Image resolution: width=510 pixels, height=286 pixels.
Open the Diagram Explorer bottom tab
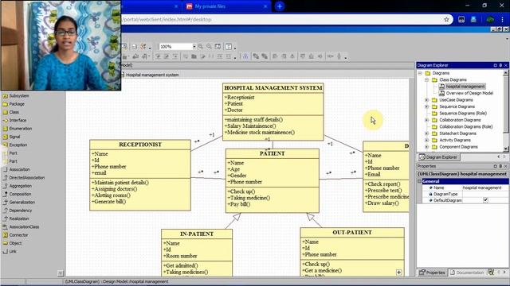point(439,157)
